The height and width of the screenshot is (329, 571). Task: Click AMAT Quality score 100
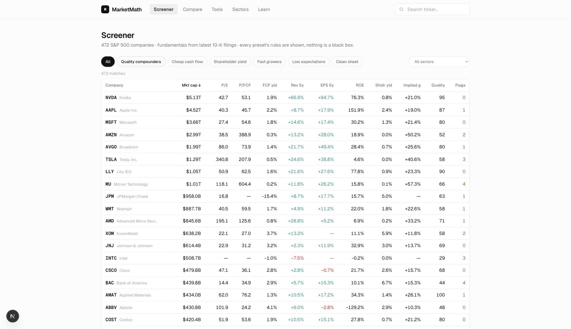pyautogui.click(x=440, y=295)
